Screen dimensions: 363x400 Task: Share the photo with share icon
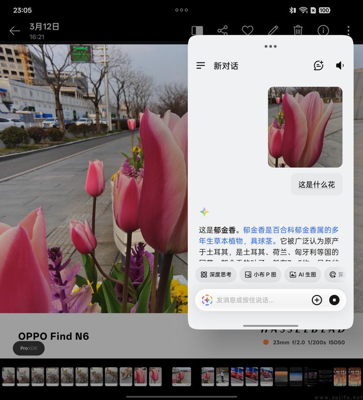(x=223, y=30)
